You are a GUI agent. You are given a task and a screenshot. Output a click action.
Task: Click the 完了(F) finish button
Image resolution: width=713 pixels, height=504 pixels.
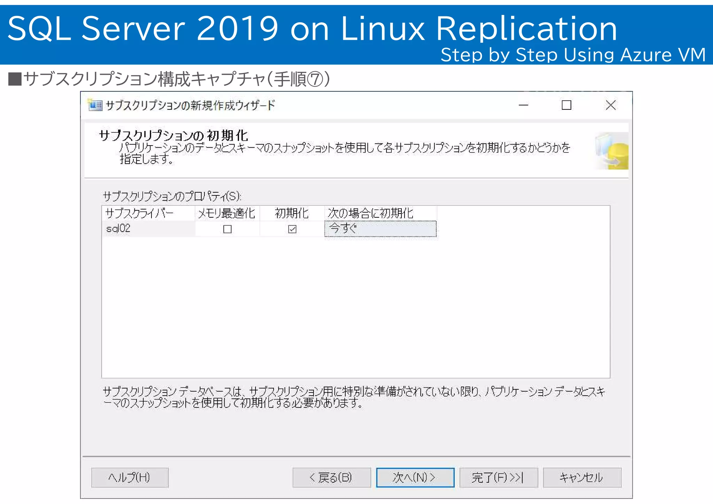coord(499,477)
